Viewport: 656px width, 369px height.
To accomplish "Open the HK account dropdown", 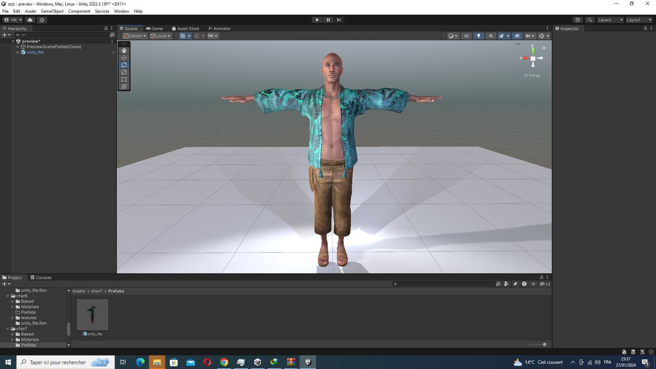I will (13, 20).
